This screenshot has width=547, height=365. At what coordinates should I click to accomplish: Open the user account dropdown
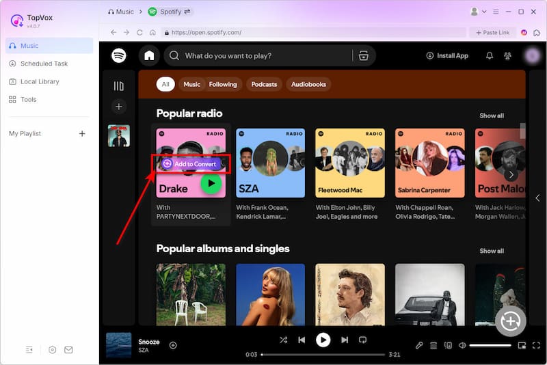coord(479,12)
